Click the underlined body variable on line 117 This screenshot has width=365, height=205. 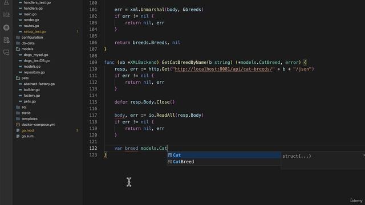coord(119,115)
